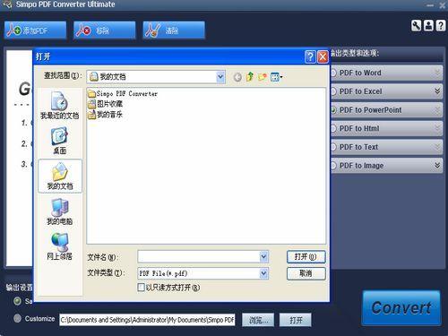Image resolution: width=448 pixels, height=336 pixels.
Task: Expand the PDF to PowerPoint options chevron
Action: (x=437, y=109)
